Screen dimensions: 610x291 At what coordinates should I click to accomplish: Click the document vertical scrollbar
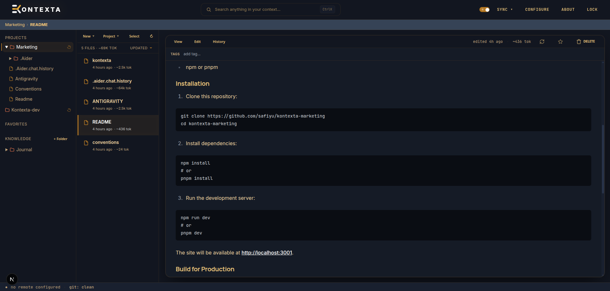pyautogui.click(x=603, y=159)
